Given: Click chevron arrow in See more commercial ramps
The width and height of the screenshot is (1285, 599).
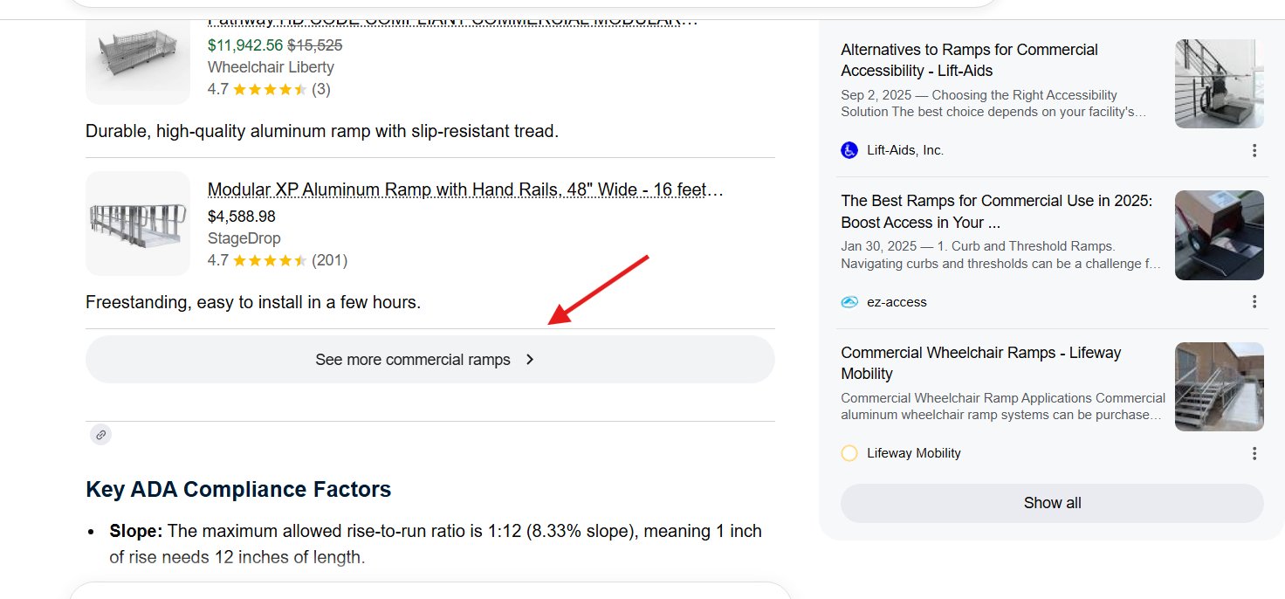Looking at the screenshot, I should point(530,359).
